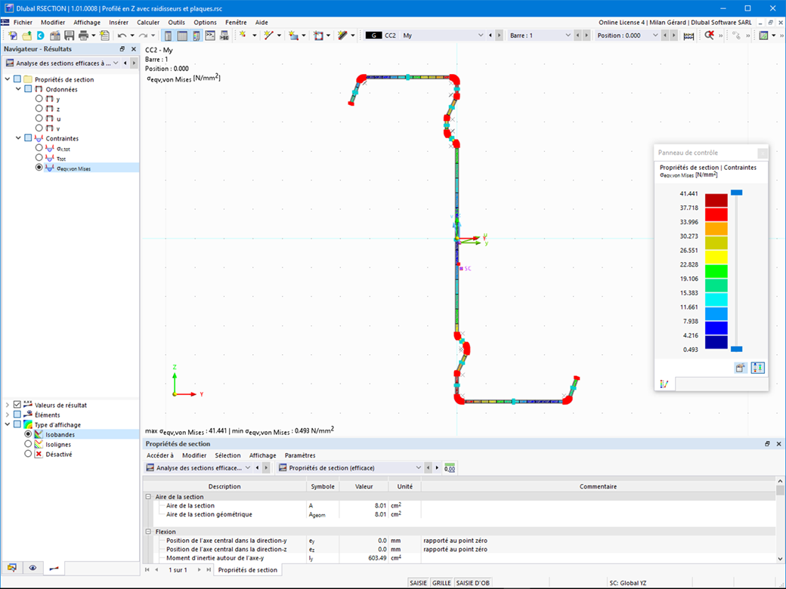Open the Outils menu
This screenshot has height=589, width=786.
click(x=176, y=23)
